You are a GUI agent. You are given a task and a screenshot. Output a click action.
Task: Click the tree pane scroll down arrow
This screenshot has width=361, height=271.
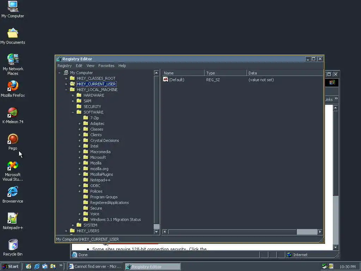pyautogui.click(x=156, y=232)
